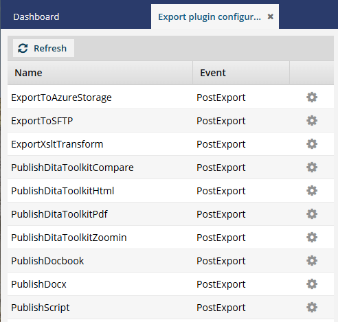Sort by the Event column header

click(241, 73)
